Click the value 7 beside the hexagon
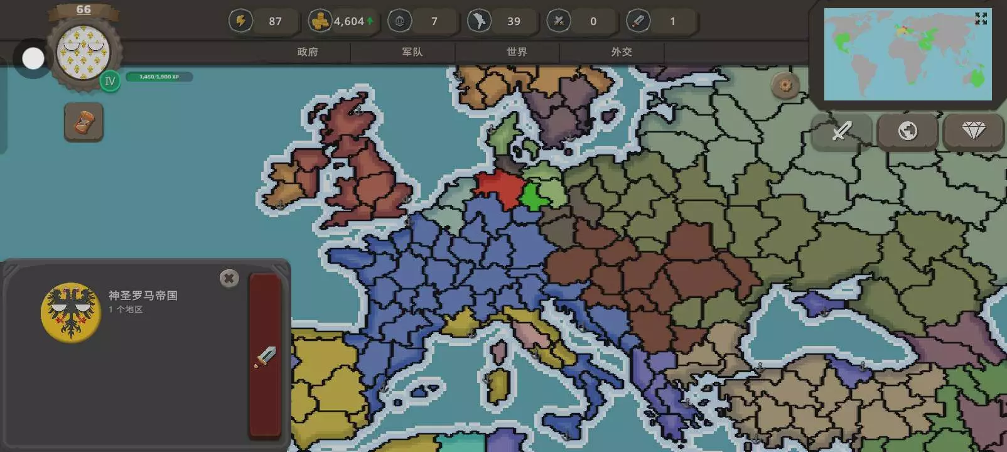Screen dimensions: 1007x452 pyautogui.click(x=434, y=21)
